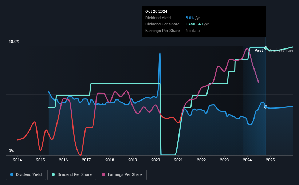Image resolution: width=299 pixels, height=185 pixels.
Task: Click the No data earnings value
Action: point(193,31)
